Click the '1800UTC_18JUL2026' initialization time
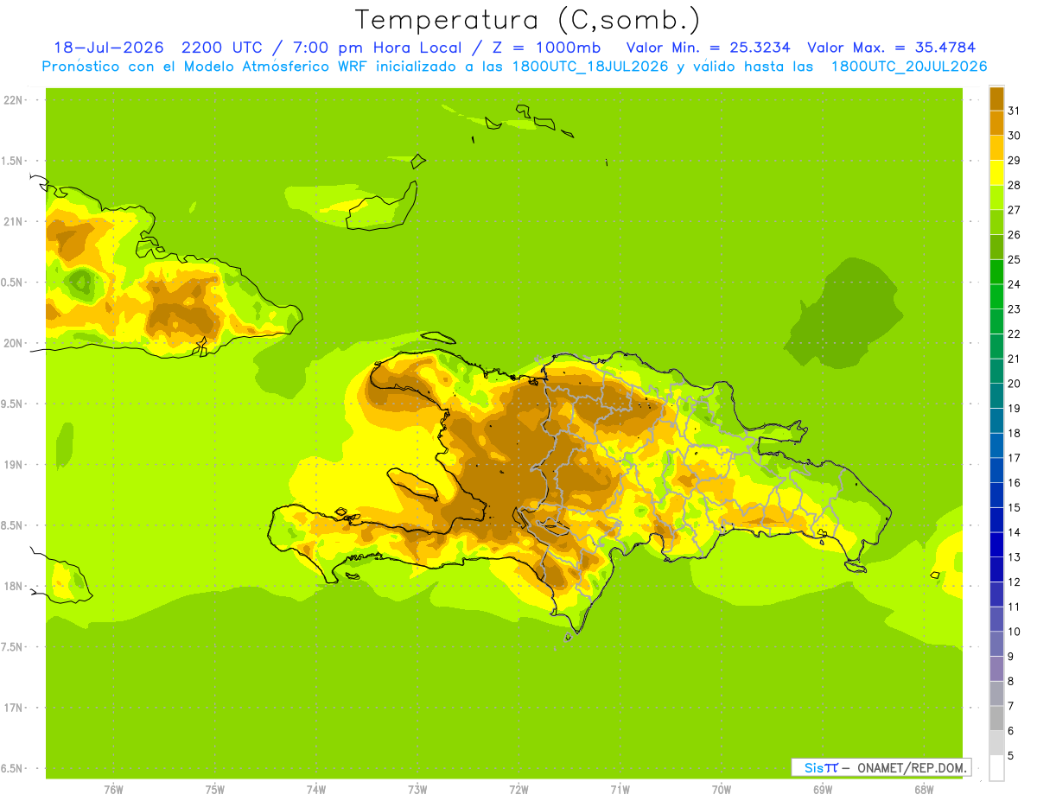Image resolution: width=1037 pixels, height=801 pixels. pos(589,67)
